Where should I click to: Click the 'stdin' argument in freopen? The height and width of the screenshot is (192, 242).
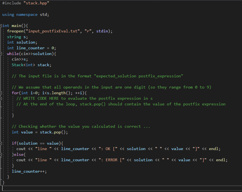(102, 31)
